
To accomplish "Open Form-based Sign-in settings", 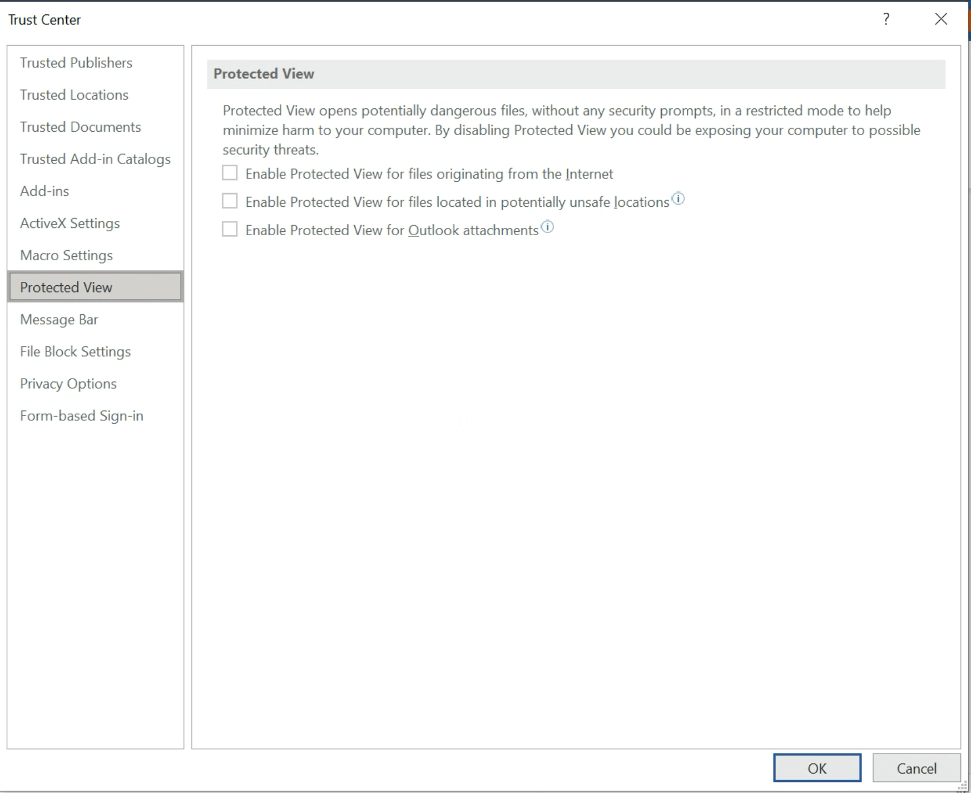I will 95,416.
